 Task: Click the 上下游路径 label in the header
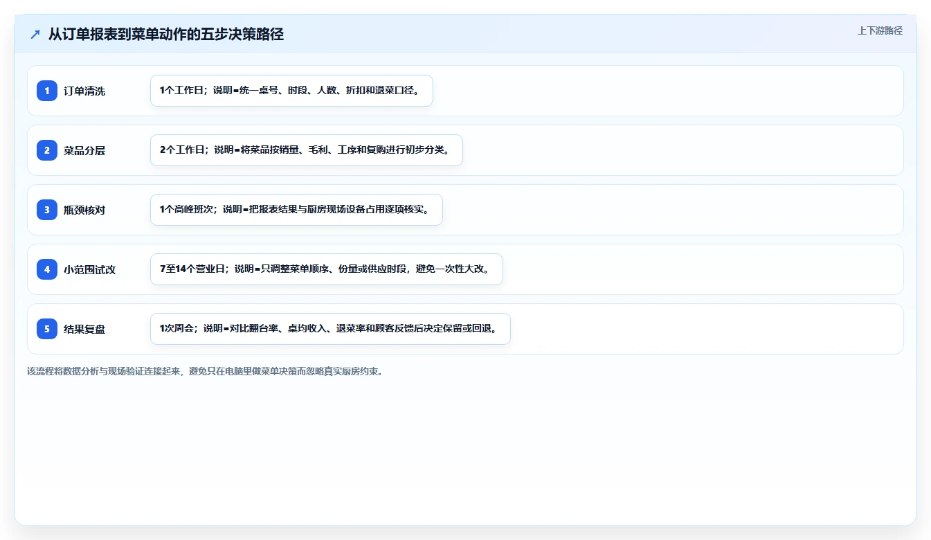pyautogui.click(x=880, y=30)
